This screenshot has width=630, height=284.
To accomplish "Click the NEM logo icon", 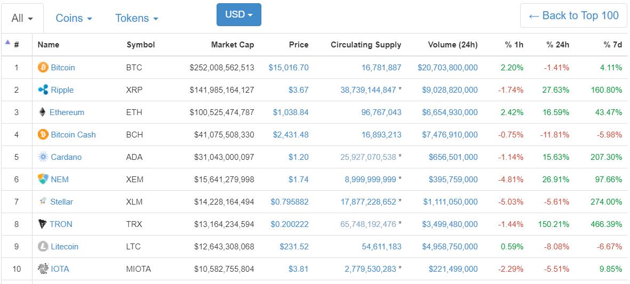I will (x=43, y=180).
